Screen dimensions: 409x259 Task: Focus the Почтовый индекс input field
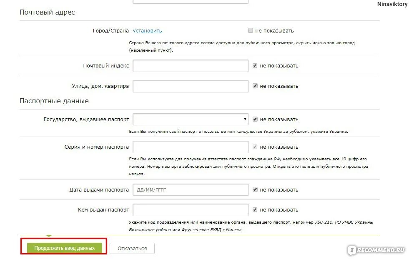click(191, 66)
